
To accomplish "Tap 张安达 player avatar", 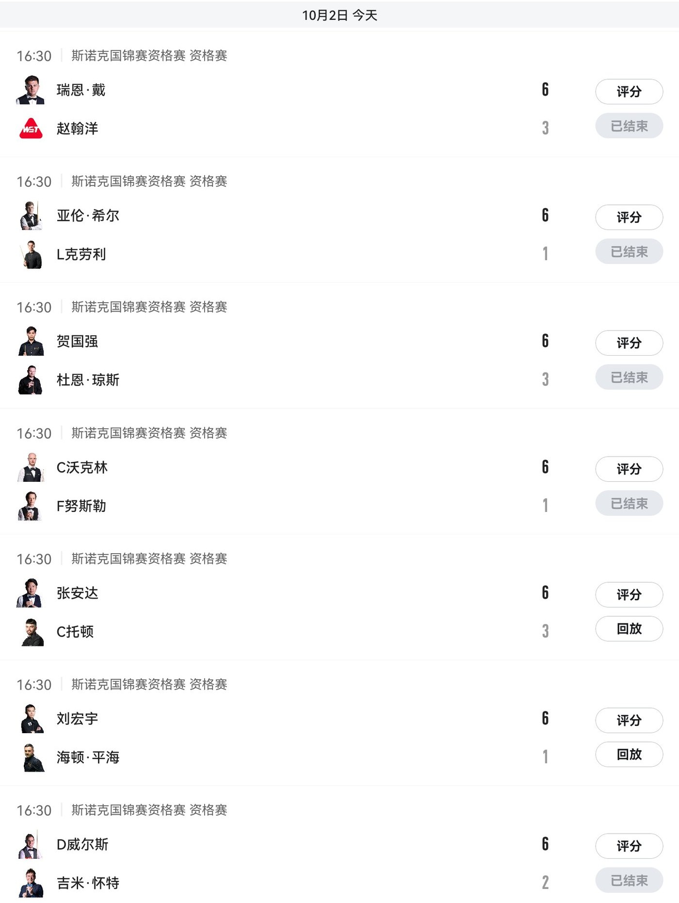I will coord(31,593).
